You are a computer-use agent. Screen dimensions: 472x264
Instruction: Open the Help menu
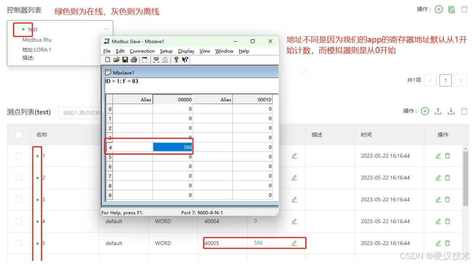click(x=244, y=51)
